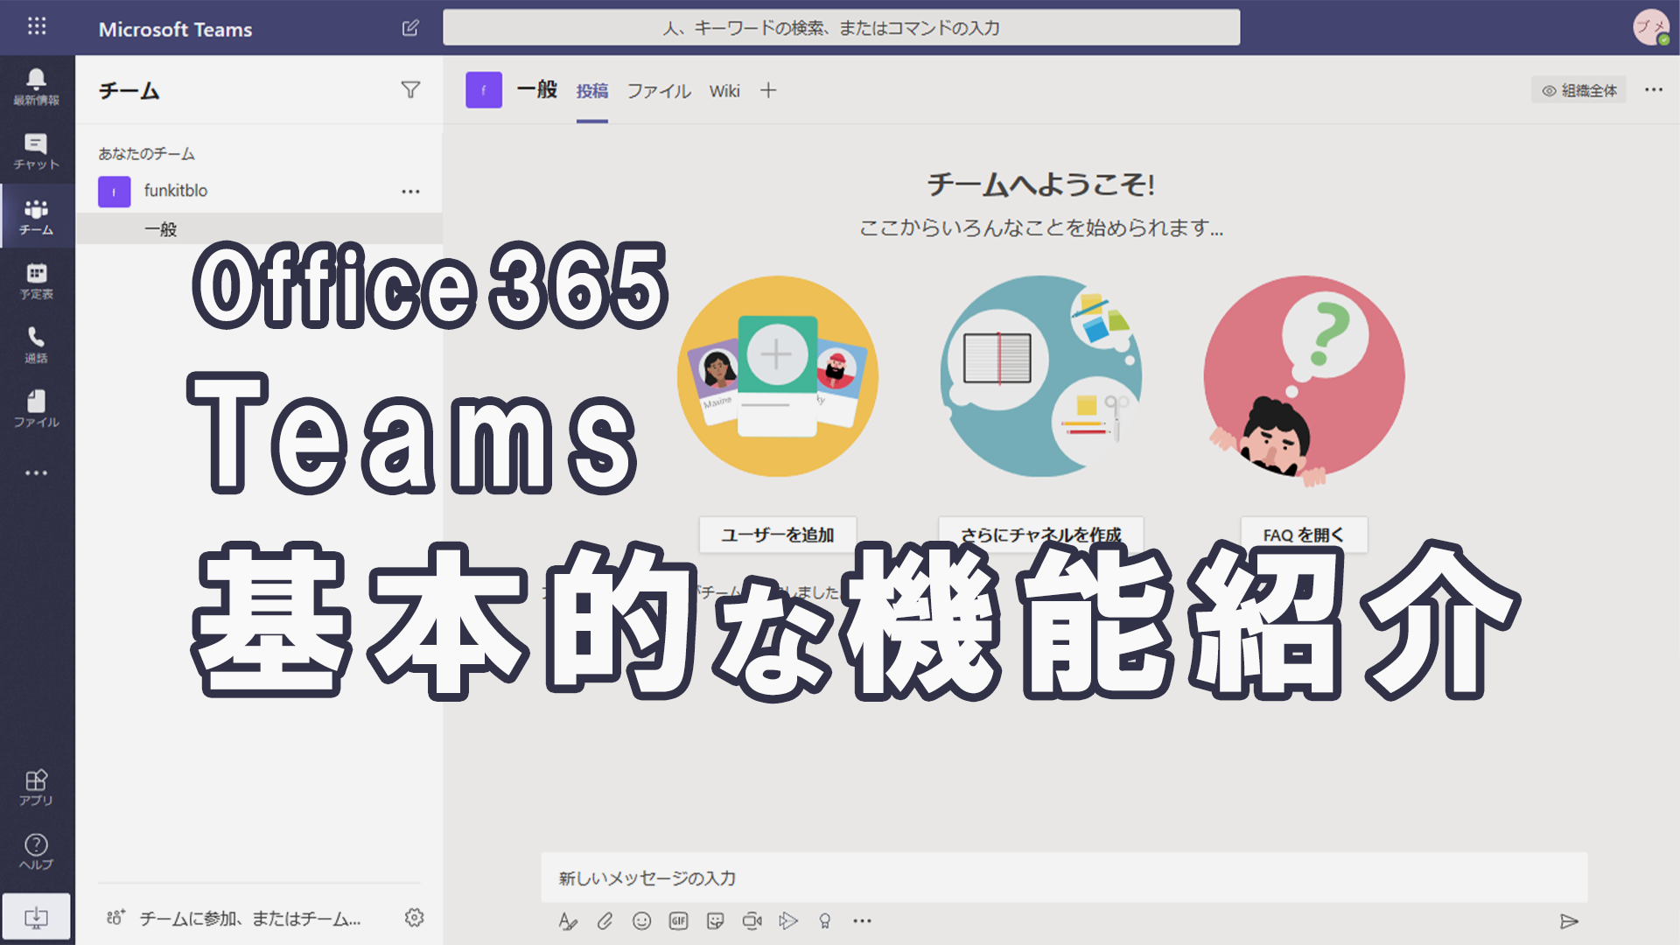This screenshot has width=1680, height=945.
Task: Switch to the ファイル tab
Action: click(x=659, y=91)
